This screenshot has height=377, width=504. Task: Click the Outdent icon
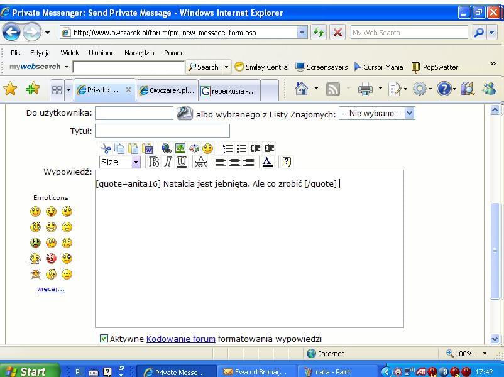point(255,148)
